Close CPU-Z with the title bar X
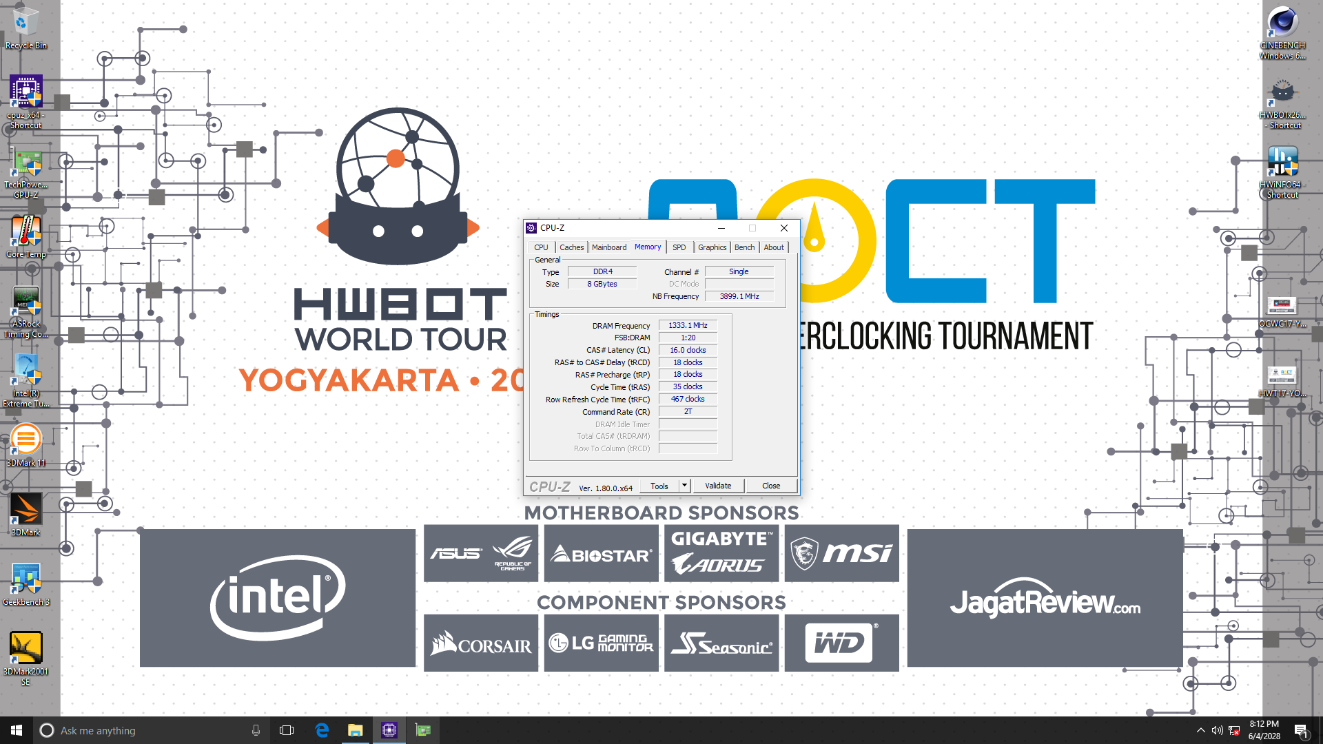Screen dimensions: 1323x744 784,228
